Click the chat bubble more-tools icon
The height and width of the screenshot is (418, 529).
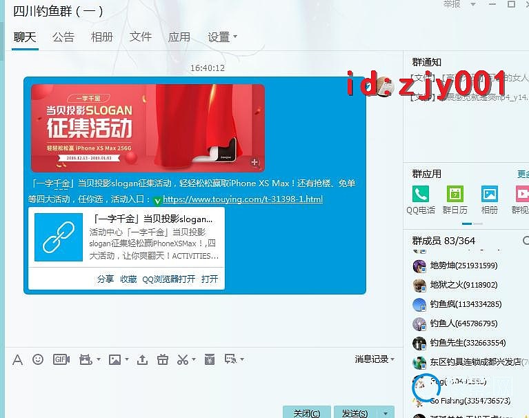231,359
